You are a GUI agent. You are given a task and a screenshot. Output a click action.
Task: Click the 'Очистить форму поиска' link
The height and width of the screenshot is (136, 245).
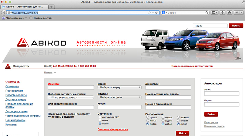pos(112,129)
